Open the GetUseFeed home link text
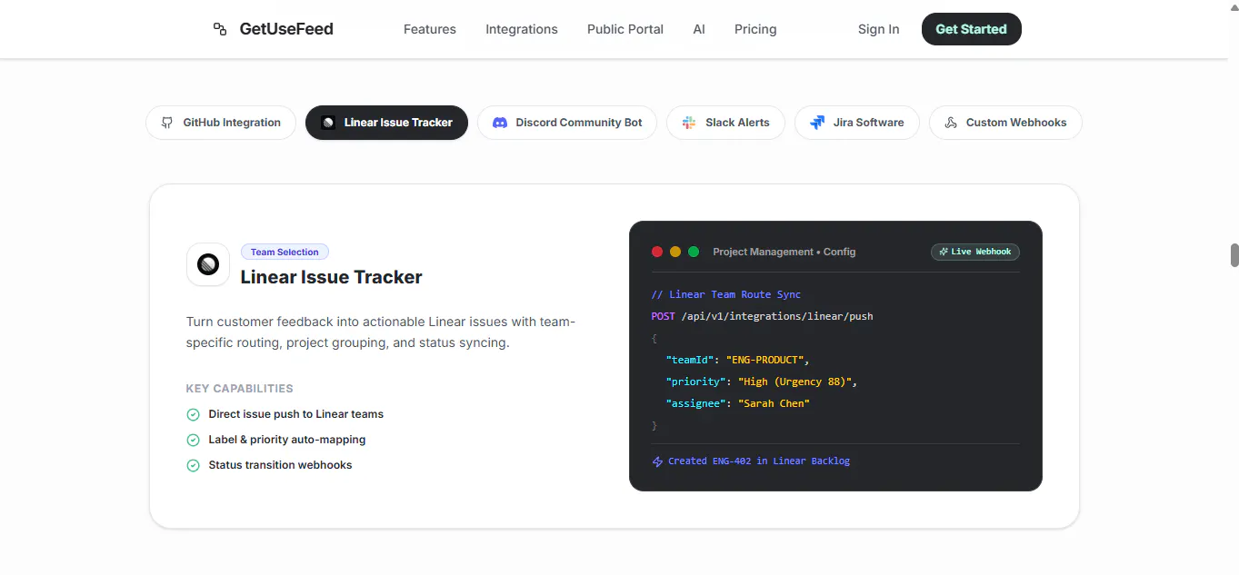This screenshot has width=1239, height=575. pos(286,29)
